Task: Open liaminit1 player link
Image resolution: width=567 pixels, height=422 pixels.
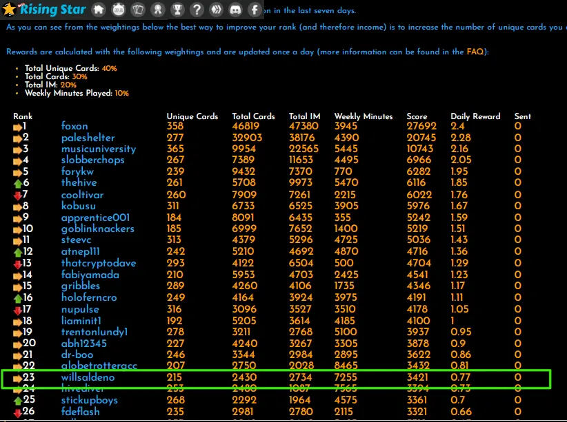Action: 81,321
